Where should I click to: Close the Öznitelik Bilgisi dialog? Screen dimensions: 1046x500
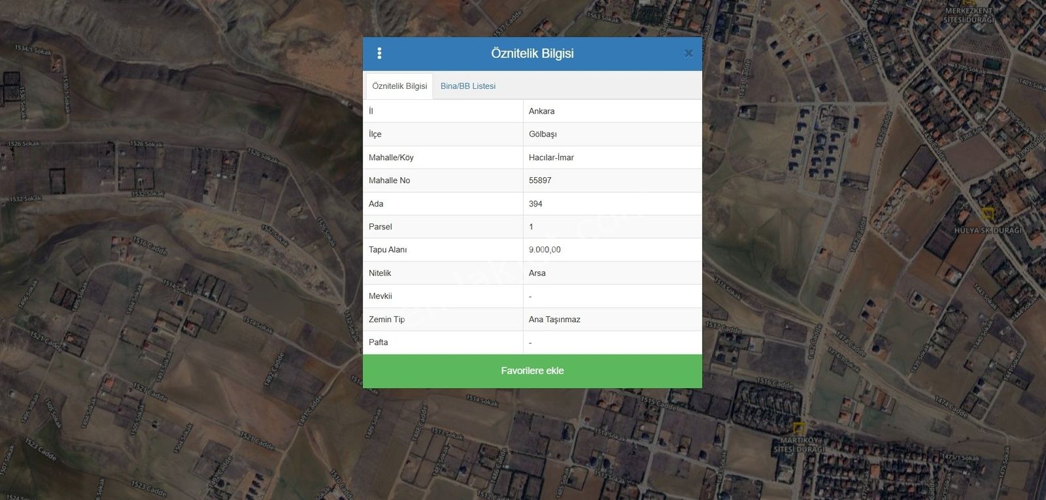(688, 54)
